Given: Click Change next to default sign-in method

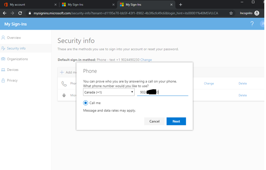Looking at the screenshot, I should pos(146,60).
